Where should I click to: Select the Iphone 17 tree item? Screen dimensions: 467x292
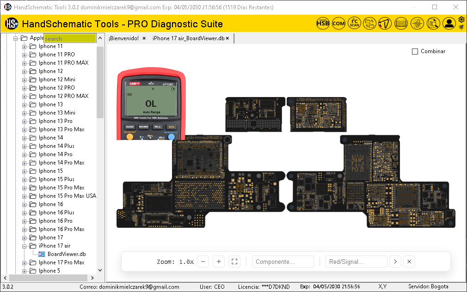click(x=51, y=237)
